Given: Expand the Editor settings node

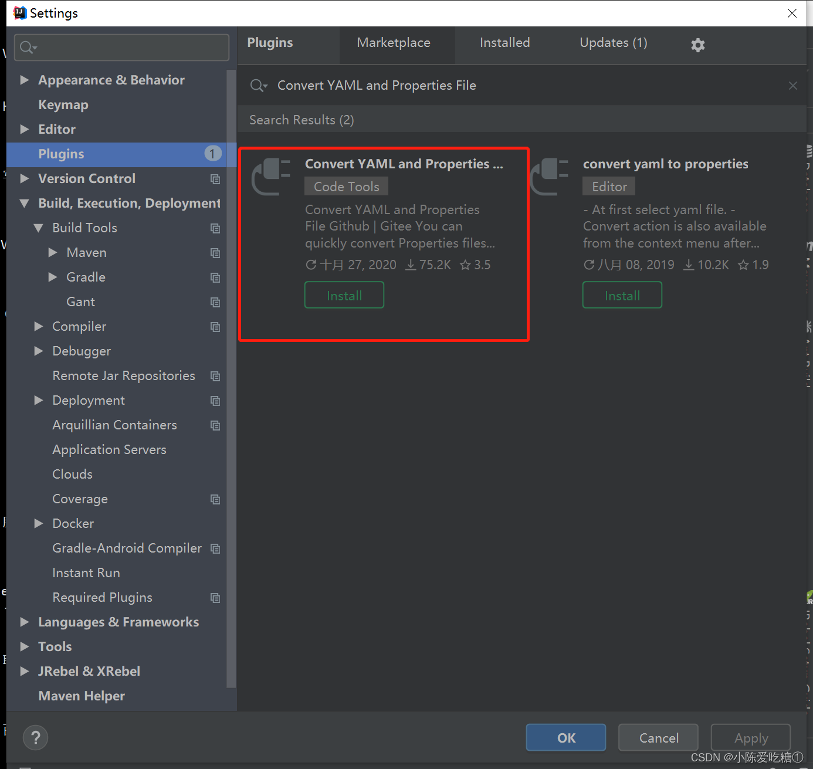Looking at the screenshot, I should pos(24,129).
